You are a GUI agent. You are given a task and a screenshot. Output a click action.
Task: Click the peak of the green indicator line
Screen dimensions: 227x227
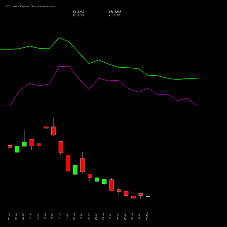(59, 38)
